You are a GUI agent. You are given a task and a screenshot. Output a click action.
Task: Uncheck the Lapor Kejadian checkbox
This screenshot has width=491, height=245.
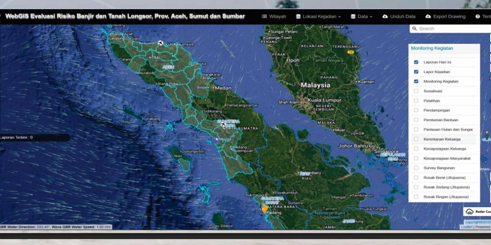416,72
